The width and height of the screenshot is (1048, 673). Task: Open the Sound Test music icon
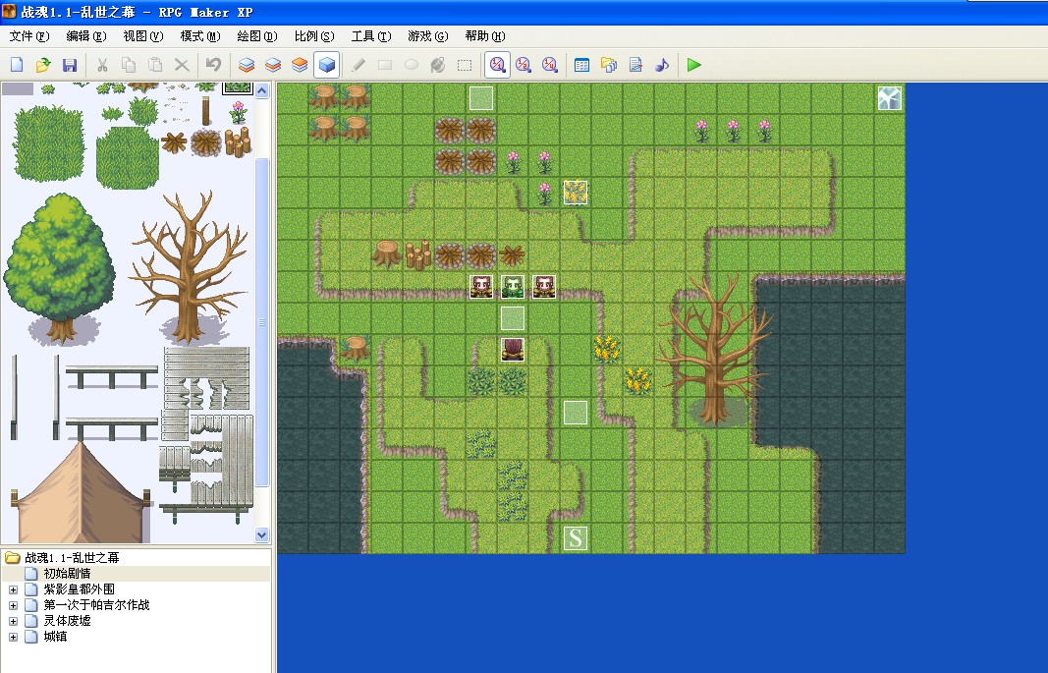pyautogui.click(x=662, y=65)
